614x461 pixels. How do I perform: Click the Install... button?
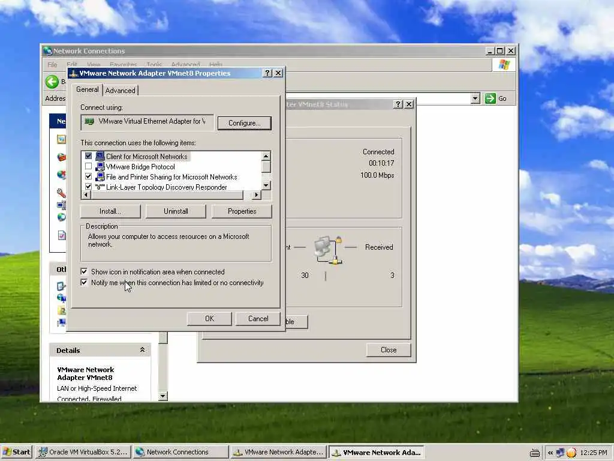coord(110,211)
